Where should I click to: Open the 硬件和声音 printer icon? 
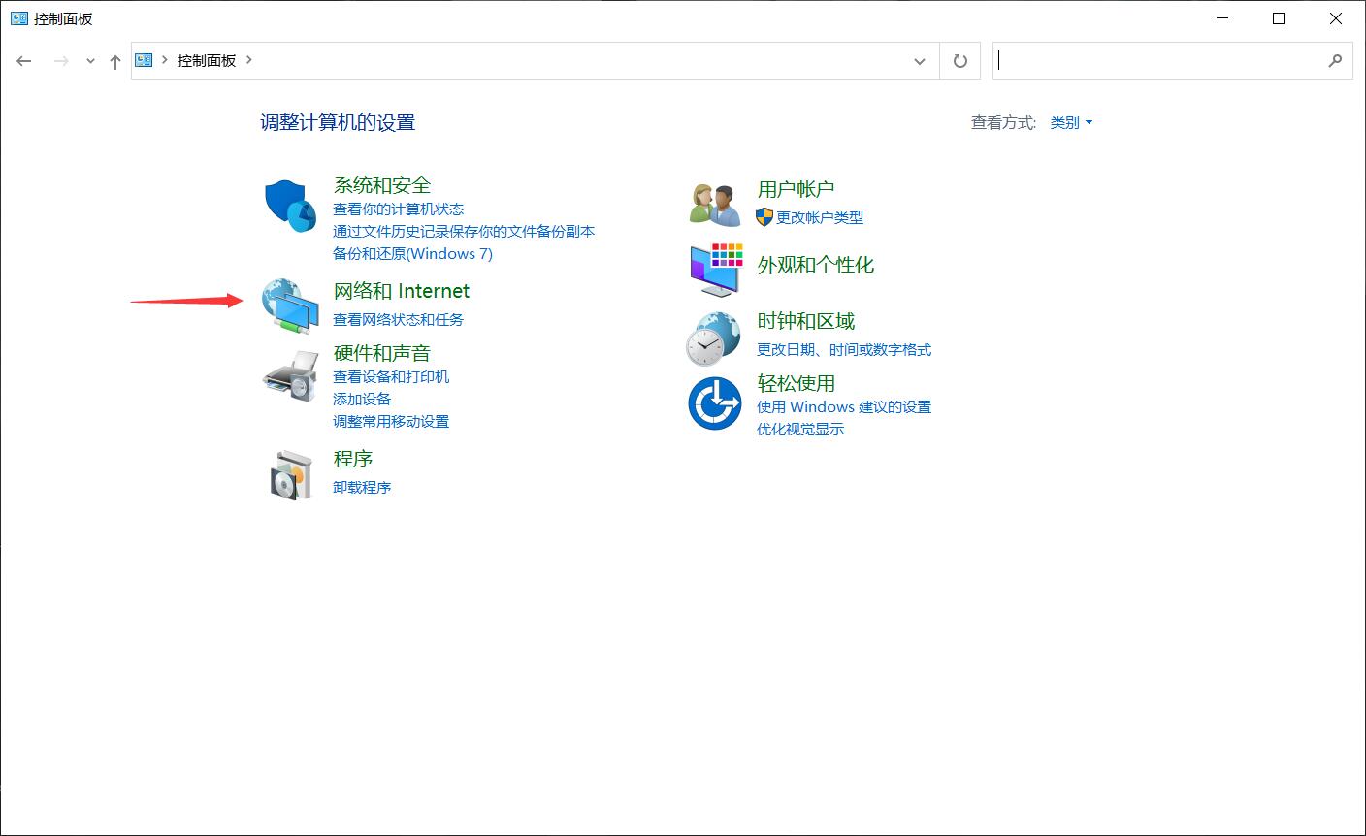pos(290,376)
